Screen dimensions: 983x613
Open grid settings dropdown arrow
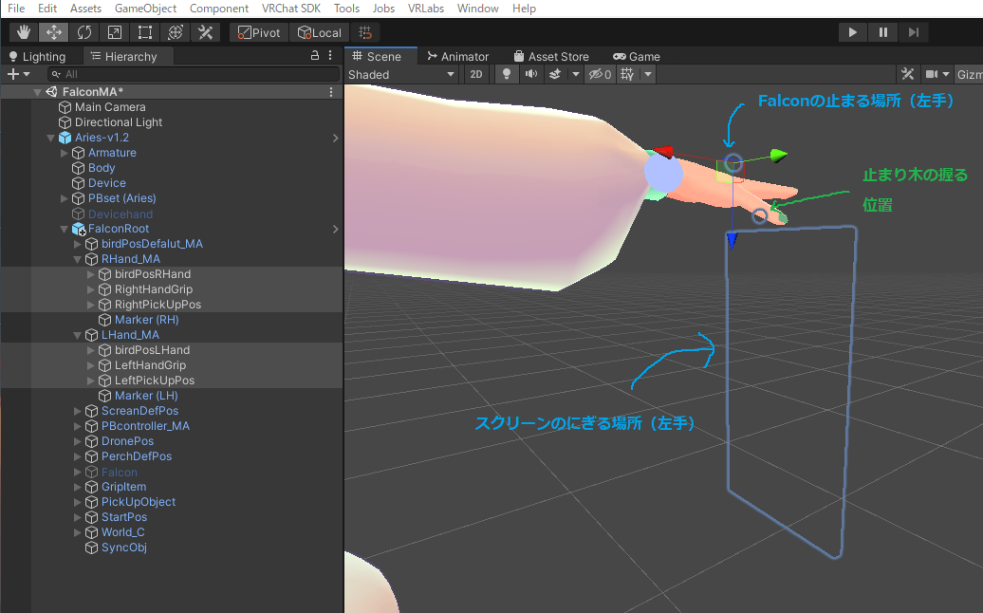pos(648,74)
